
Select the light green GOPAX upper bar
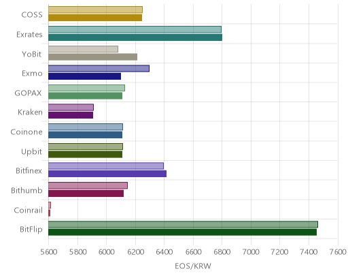pos(86,88)
